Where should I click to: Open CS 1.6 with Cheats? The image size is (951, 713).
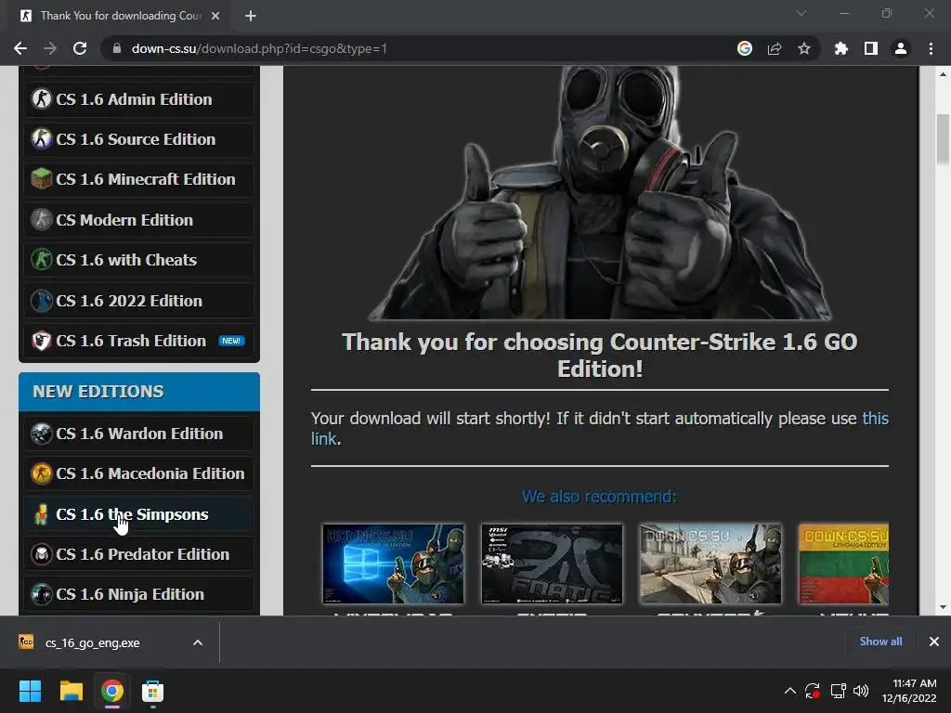click(139, 260)
